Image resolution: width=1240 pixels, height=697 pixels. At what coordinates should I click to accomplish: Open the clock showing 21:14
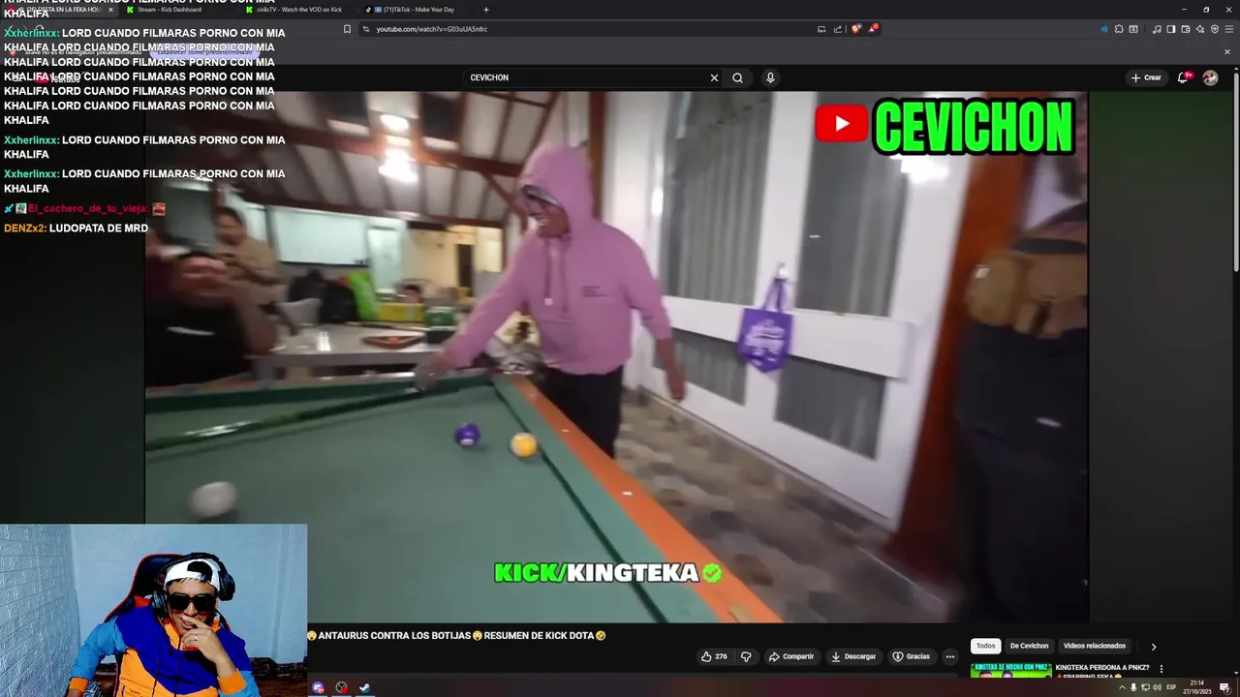point(1197,687)
